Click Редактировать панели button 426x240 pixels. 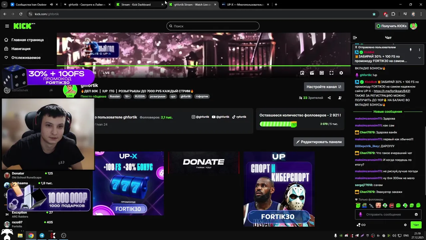[319, 142]
